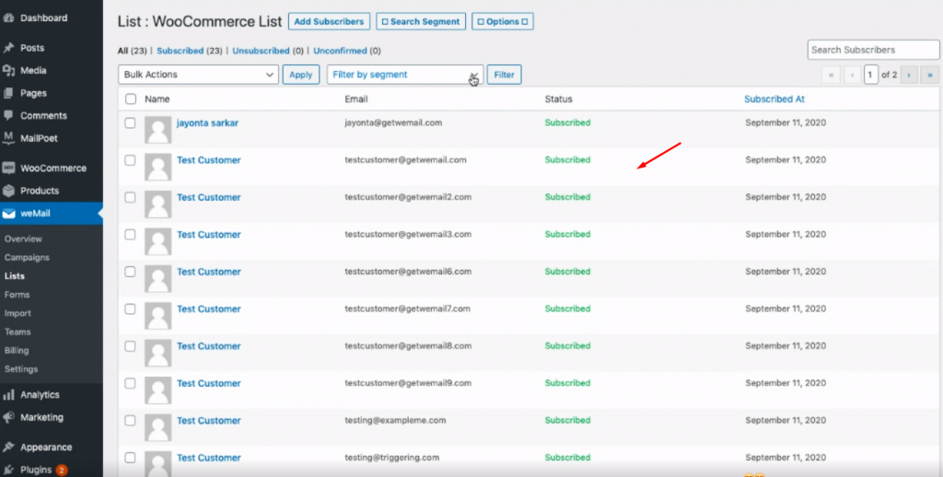Open the Filter by segment dropdown
Image resolution: width=943 pixels, height=477 pixels.
tap(405, 75)
